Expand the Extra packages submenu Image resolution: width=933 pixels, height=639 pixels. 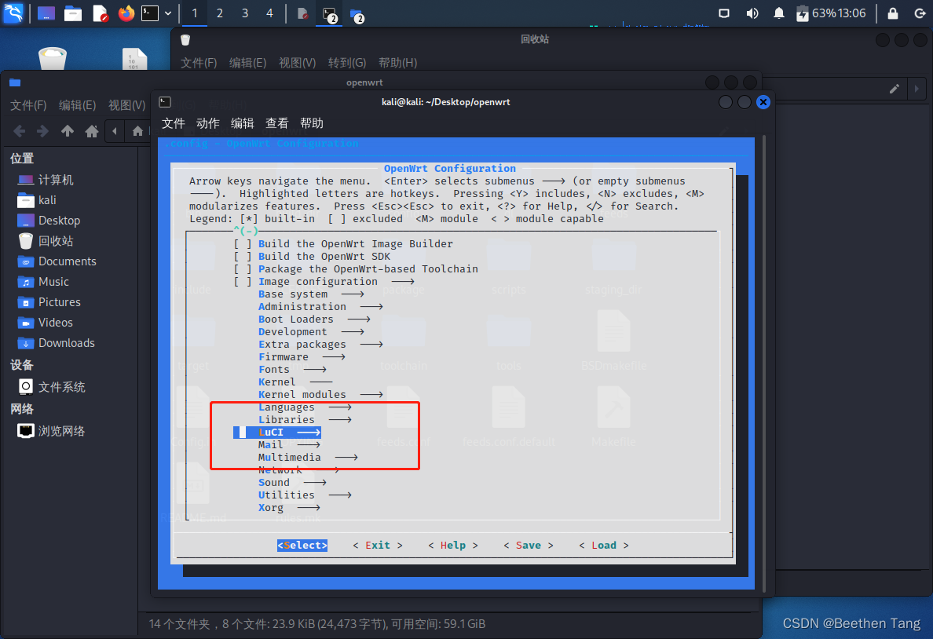(320, 344)
